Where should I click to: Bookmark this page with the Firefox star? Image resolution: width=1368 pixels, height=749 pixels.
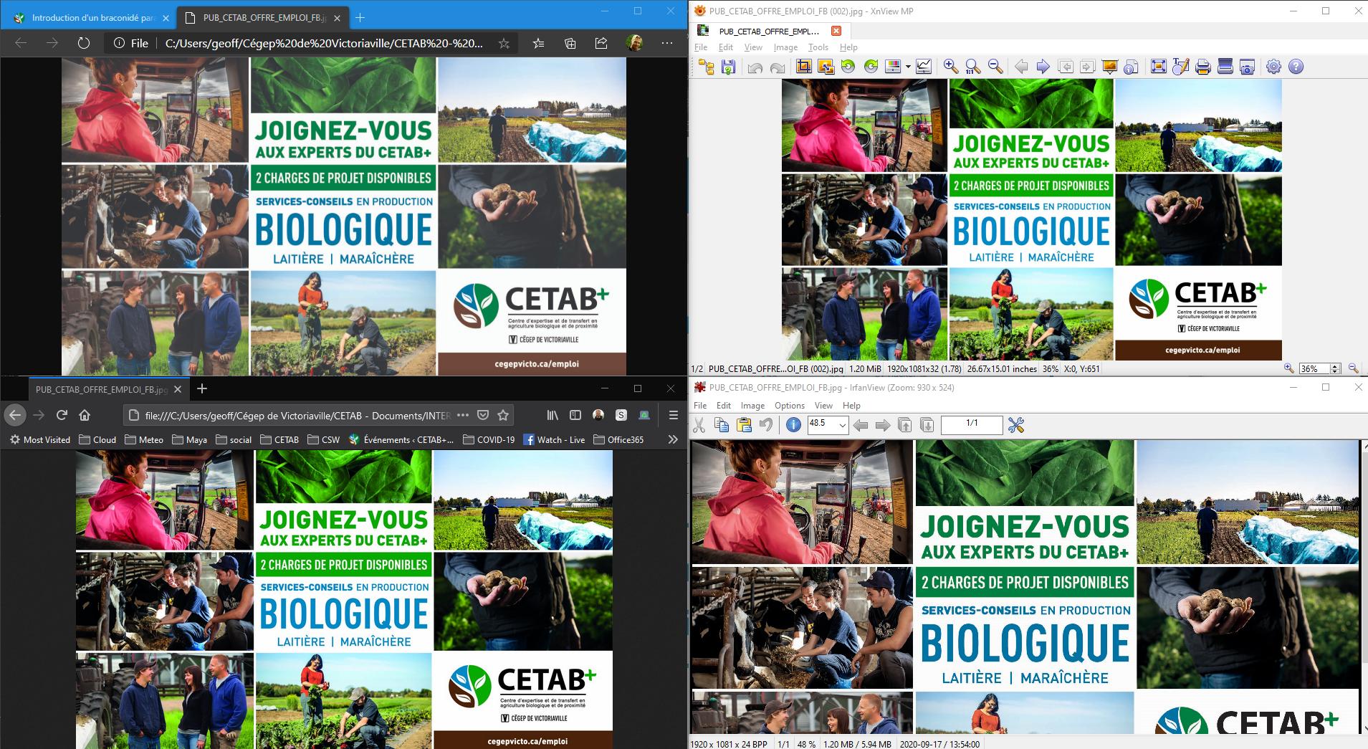(x=504, y=415)
